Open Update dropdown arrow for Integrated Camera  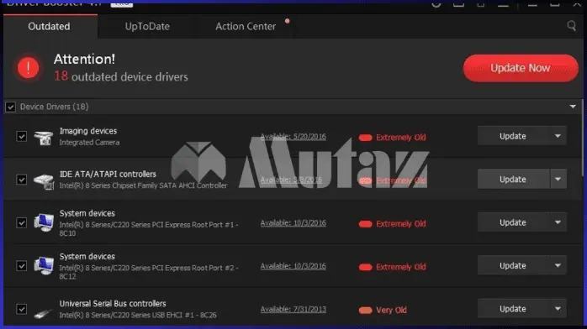pyautogui.click(x=558, y=136)
